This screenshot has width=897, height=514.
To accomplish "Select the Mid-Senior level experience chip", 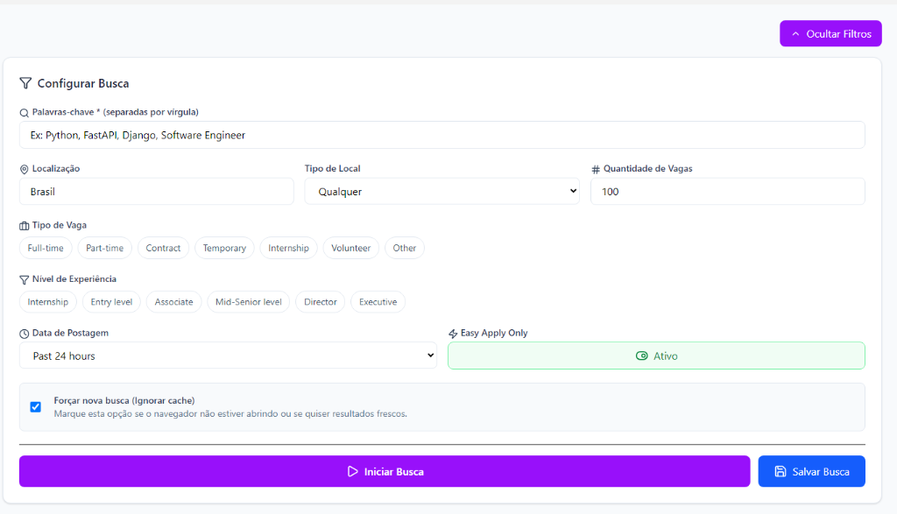I will tap(249, 302).
